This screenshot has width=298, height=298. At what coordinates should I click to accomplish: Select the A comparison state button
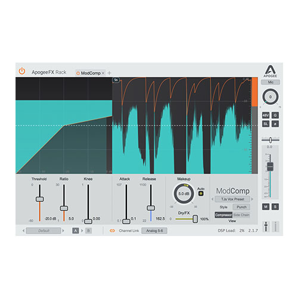(x=76, y=231)
